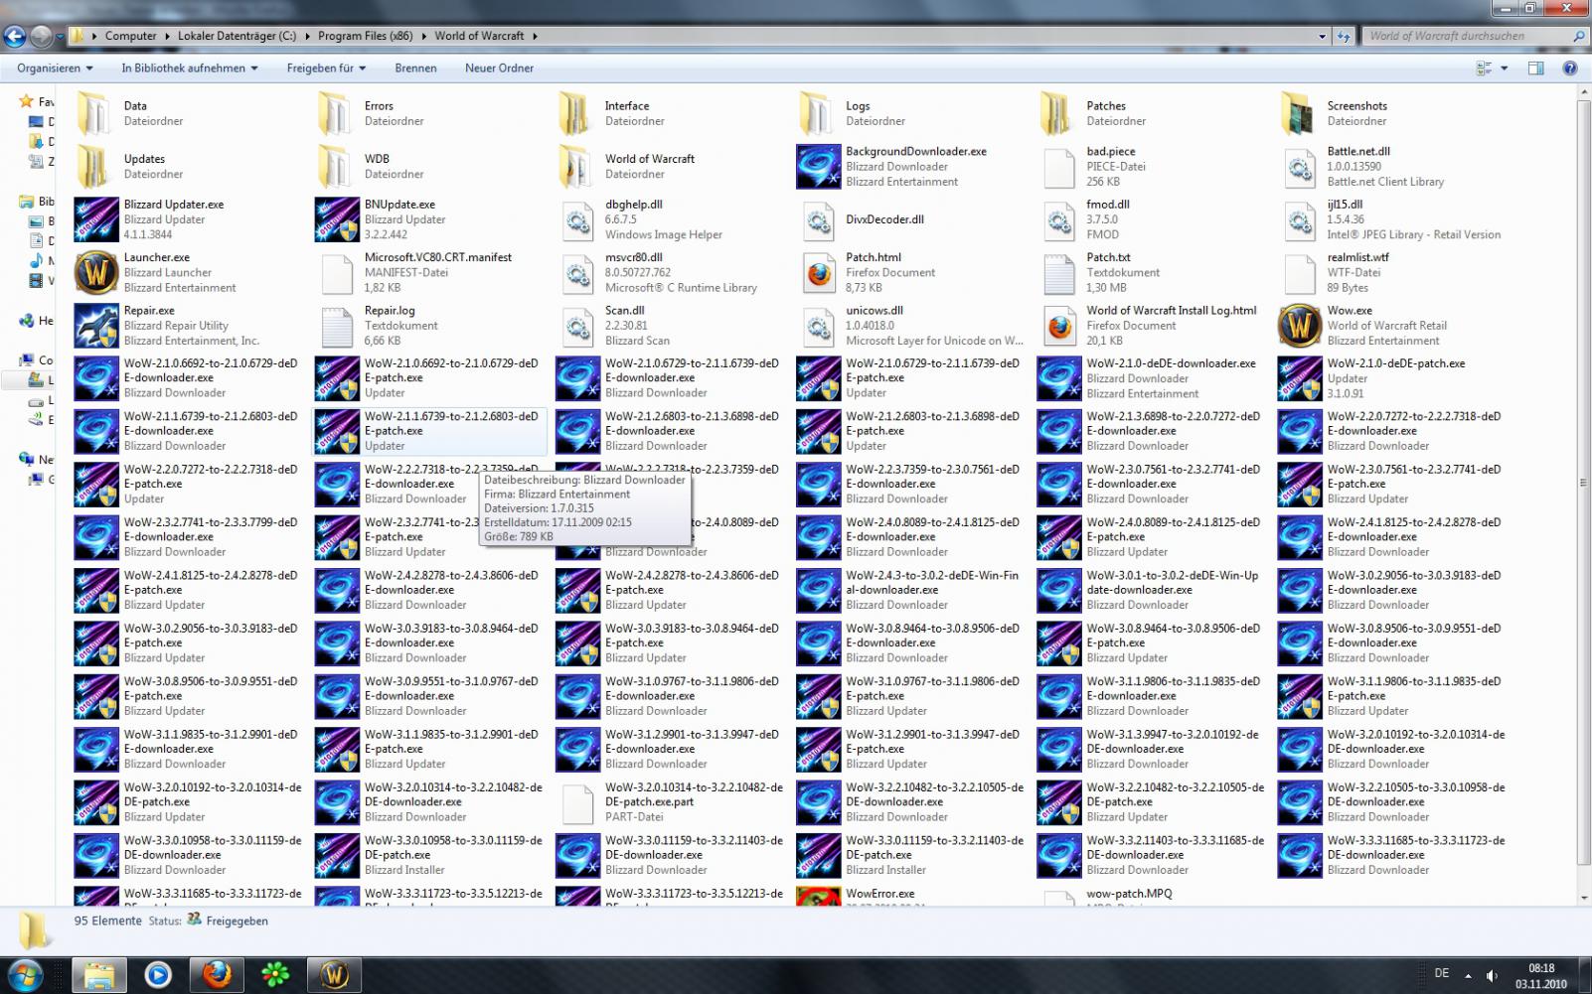Click the explorer Help question mark icon
The height and width of the screenshot is (994, 1592).
1570,68
